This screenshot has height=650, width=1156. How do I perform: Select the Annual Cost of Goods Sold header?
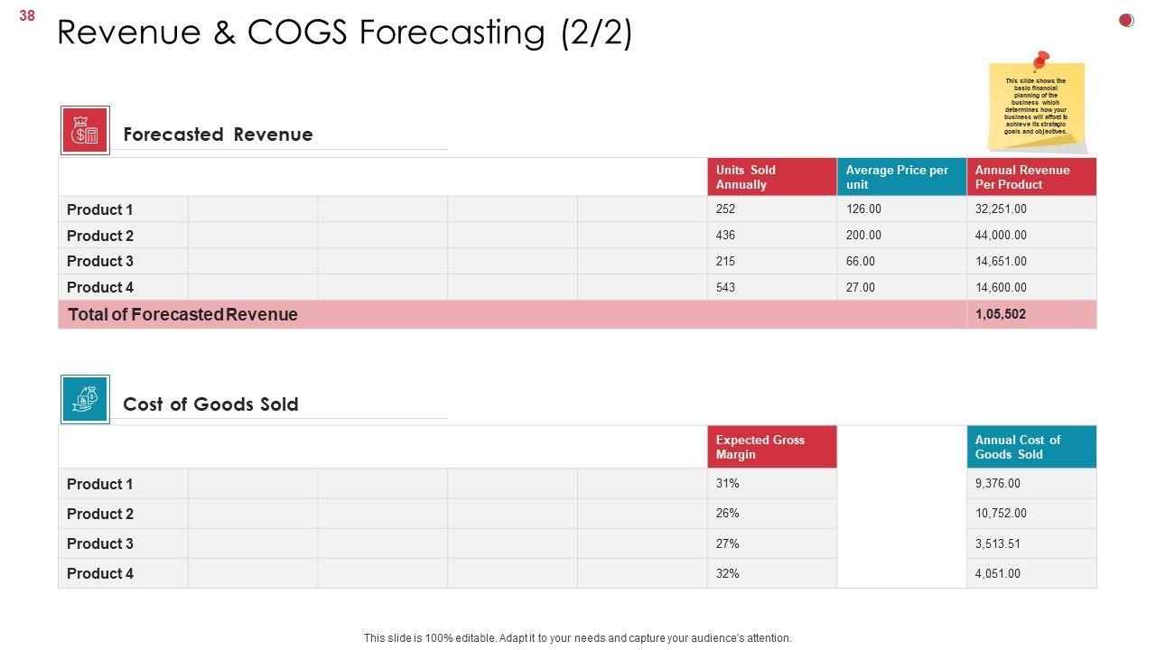[1031, 447]
